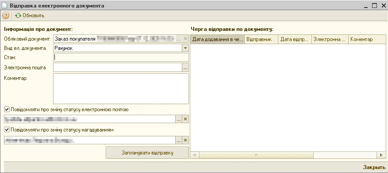Toggle Повідомляти про зміну статусу електронною почтою
This screenshot has width=388, height=173.
point(7,109)
